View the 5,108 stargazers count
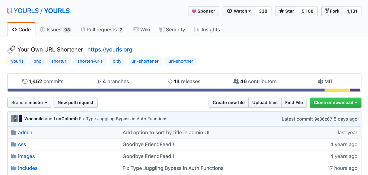This screenshot has width=368, height=175. tap(308, 11)
